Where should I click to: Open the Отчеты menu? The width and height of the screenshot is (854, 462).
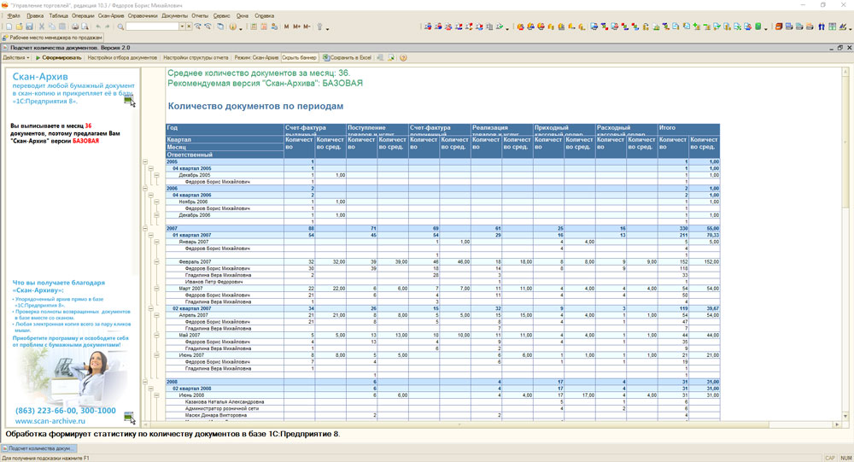pos(200,15)
